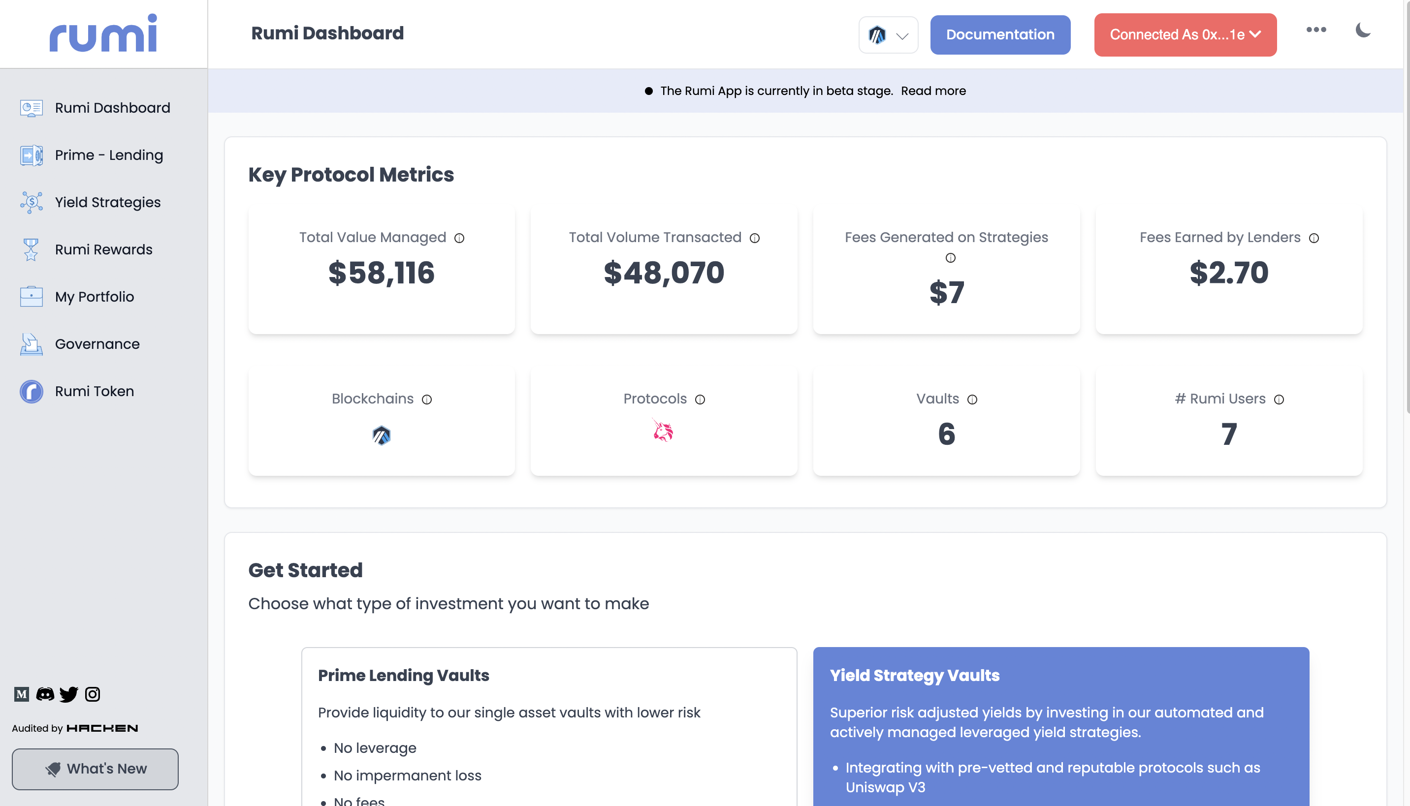Open the Connected As wallet dropdown
1410x806 pixels.
click(x=1185, y=35)
